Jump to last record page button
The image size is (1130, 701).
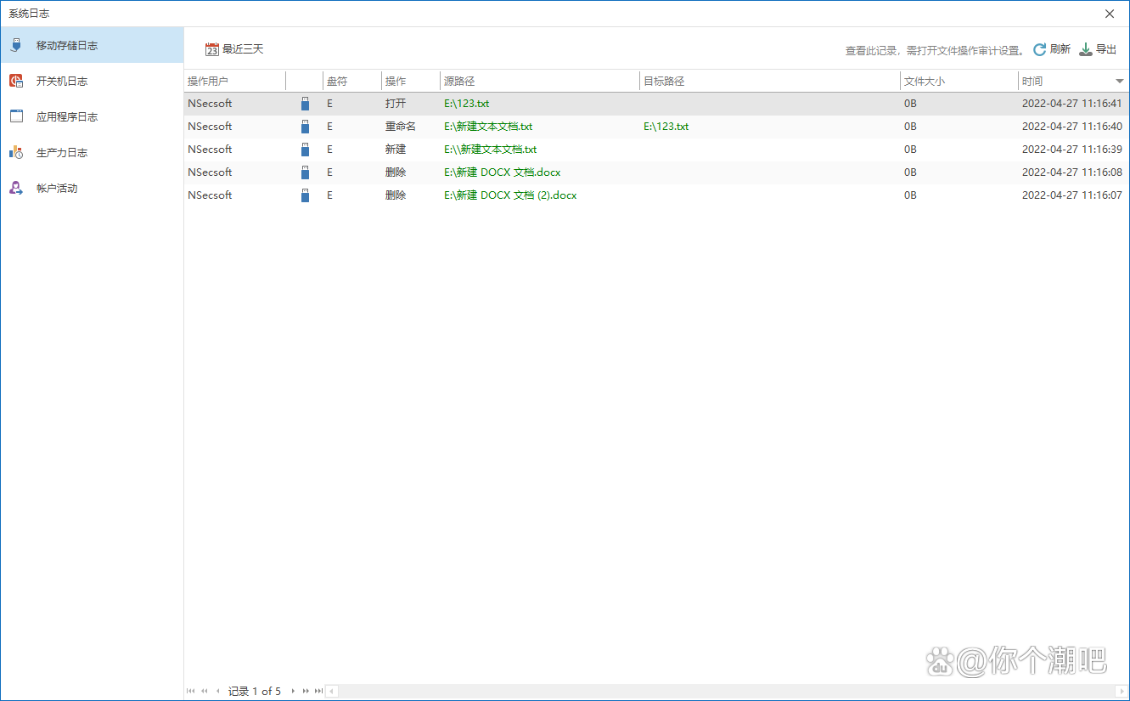[318, 691]
